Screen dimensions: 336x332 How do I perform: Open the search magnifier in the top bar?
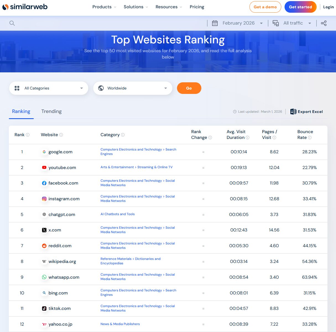(12, 23)
